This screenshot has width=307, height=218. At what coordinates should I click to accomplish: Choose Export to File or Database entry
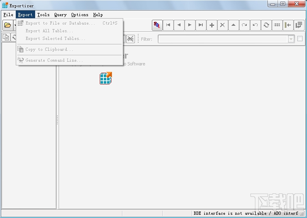pos(69,23)
